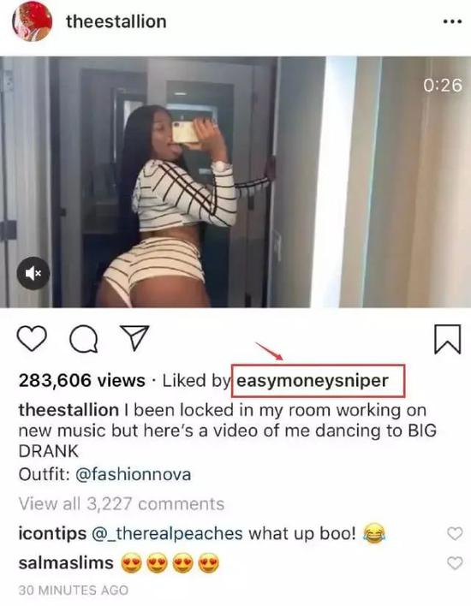Open easymoneysniper profile from likes

click(312, 381)
